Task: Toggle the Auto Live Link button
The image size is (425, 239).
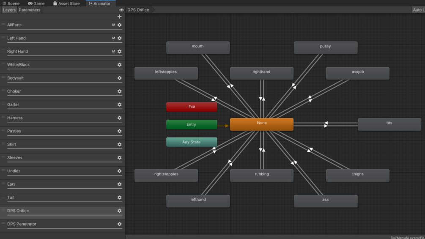Action: point(418,10)
